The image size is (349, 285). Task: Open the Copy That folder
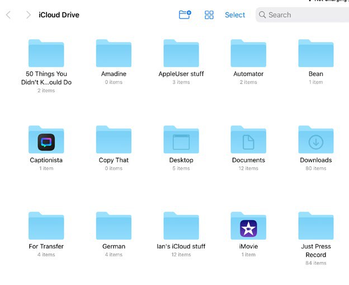click(x=114, y=140)
